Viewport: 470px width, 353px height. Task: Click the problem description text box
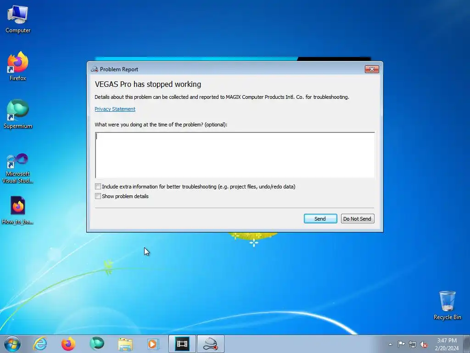235,155
